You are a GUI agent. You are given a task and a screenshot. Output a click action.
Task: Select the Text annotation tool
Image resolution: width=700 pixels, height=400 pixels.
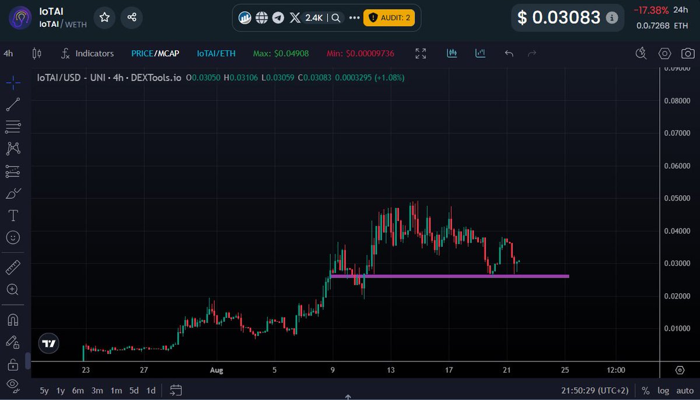[13, 215]
